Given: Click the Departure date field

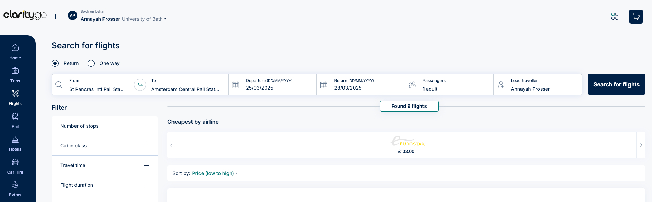Looking at the screenshot, I should click(x=272, y=85).
